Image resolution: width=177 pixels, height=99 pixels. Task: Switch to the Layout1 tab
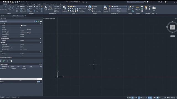[x=8, y=97]
